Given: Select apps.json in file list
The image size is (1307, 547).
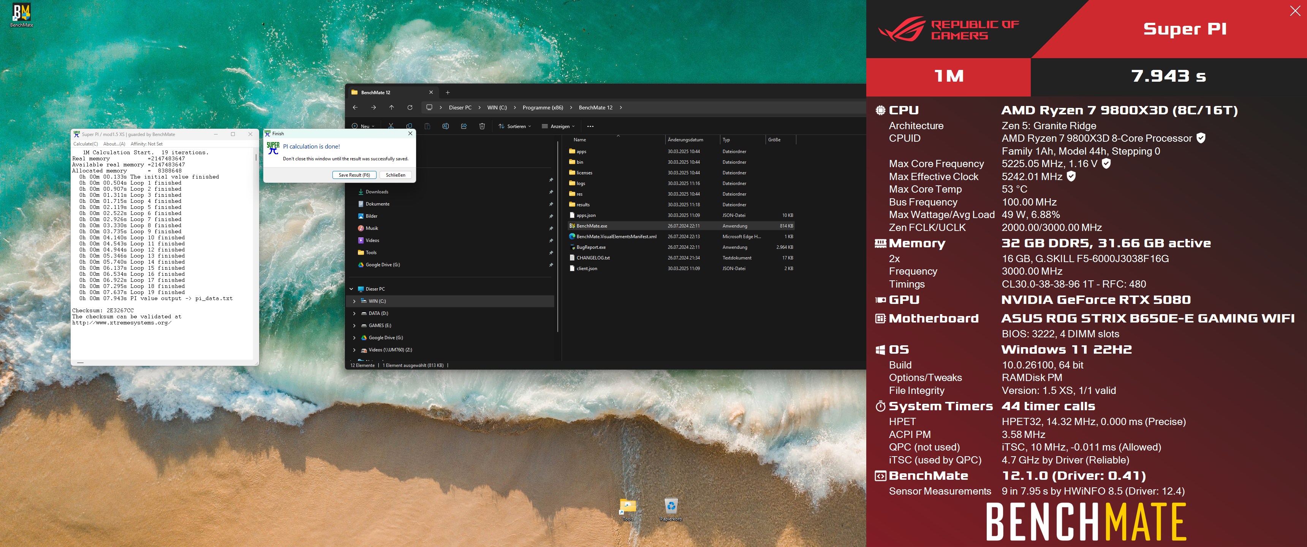Looking at the screenshot, I should [681, 215].
